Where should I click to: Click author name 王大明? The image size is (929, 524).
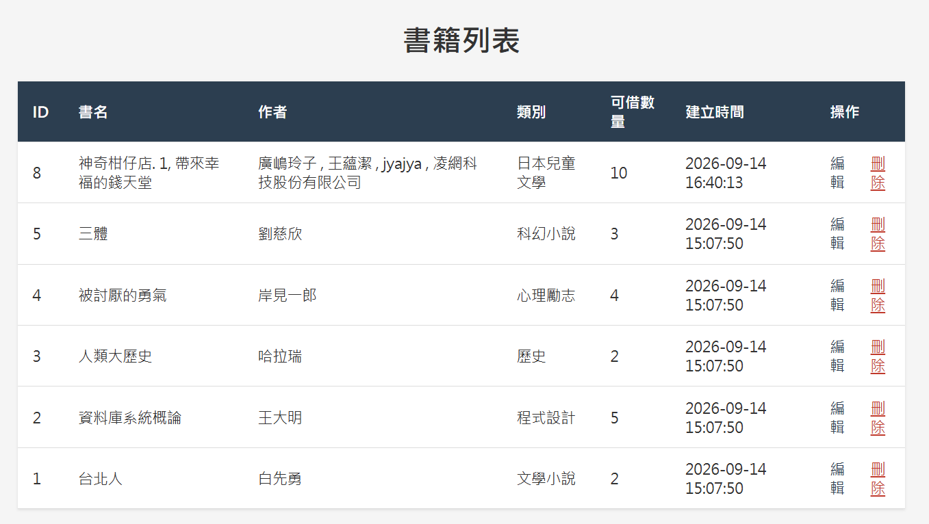click(280, 417)
